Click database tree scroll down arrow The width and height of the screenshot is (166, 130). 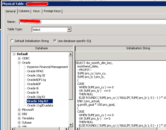(71, 125)
